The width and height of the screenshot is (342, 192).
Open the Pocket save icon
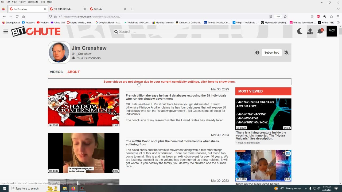pos(312,17)
